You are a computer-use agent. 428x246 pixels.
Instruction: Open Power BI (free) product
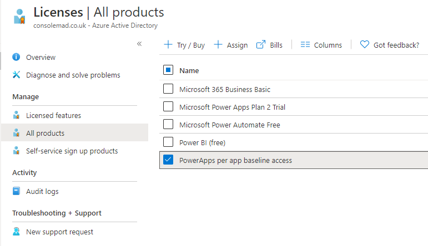click(202, 142)
